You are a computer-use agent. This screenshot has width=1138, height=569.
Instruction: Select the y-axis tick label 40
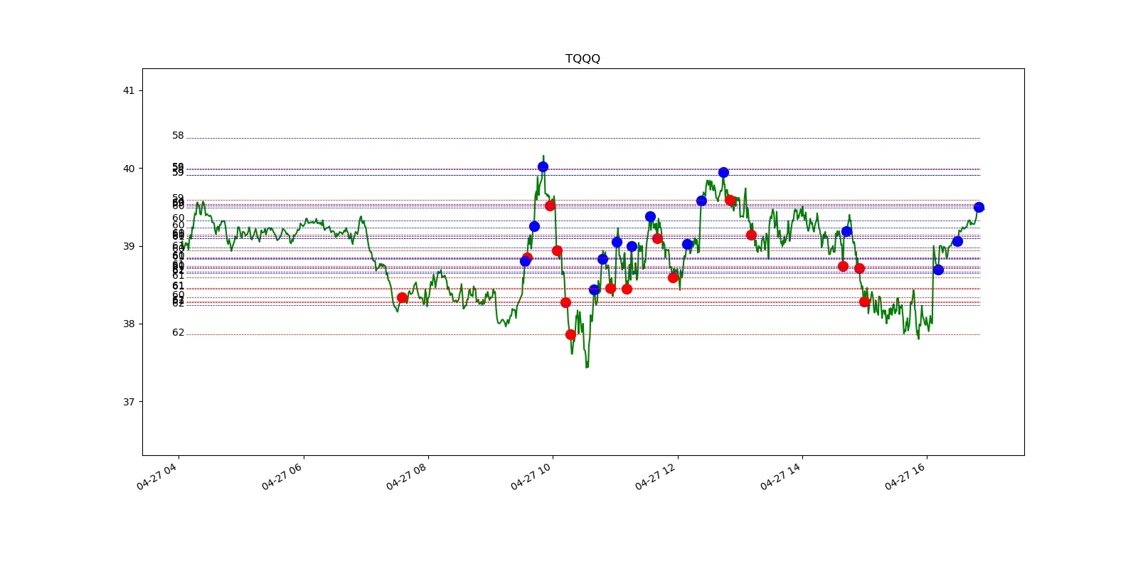pos(128,169)
